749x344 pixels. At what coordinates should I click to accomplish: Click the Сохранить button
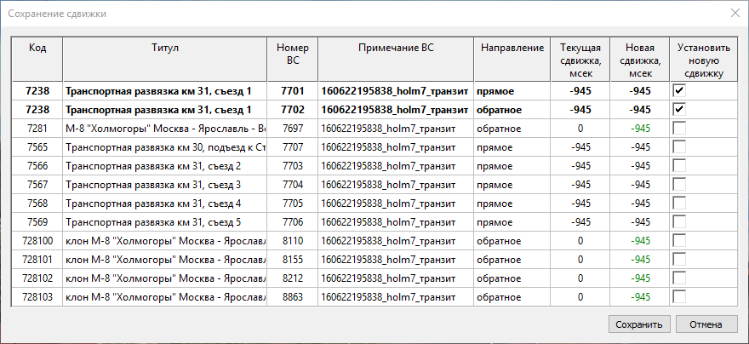[x=638, y=324]
